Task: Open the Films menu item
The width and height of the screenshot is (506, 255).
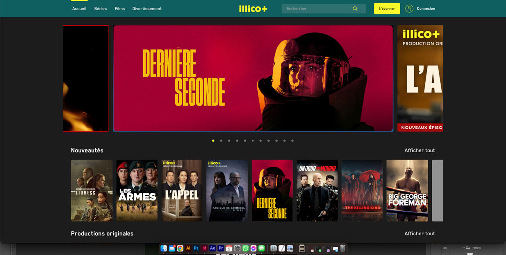Action: pos(120,9)
